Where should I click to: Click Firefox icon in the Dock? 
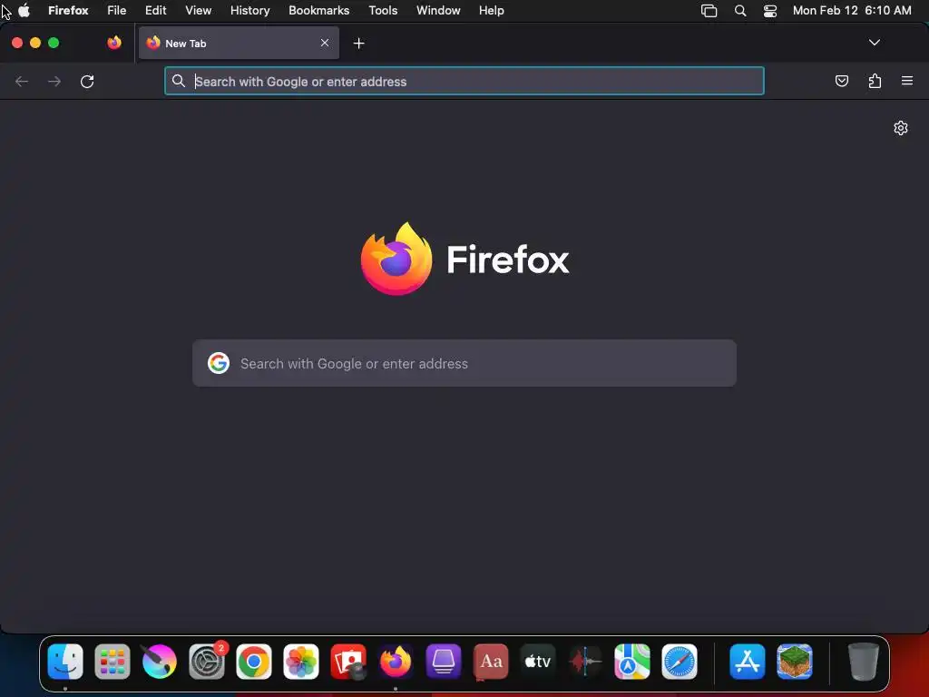pyautogui.click(x=396, y=662)
